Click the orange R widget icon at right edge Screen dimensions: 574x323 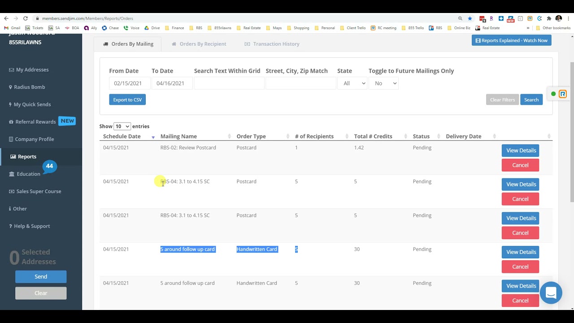click(563, 94)
